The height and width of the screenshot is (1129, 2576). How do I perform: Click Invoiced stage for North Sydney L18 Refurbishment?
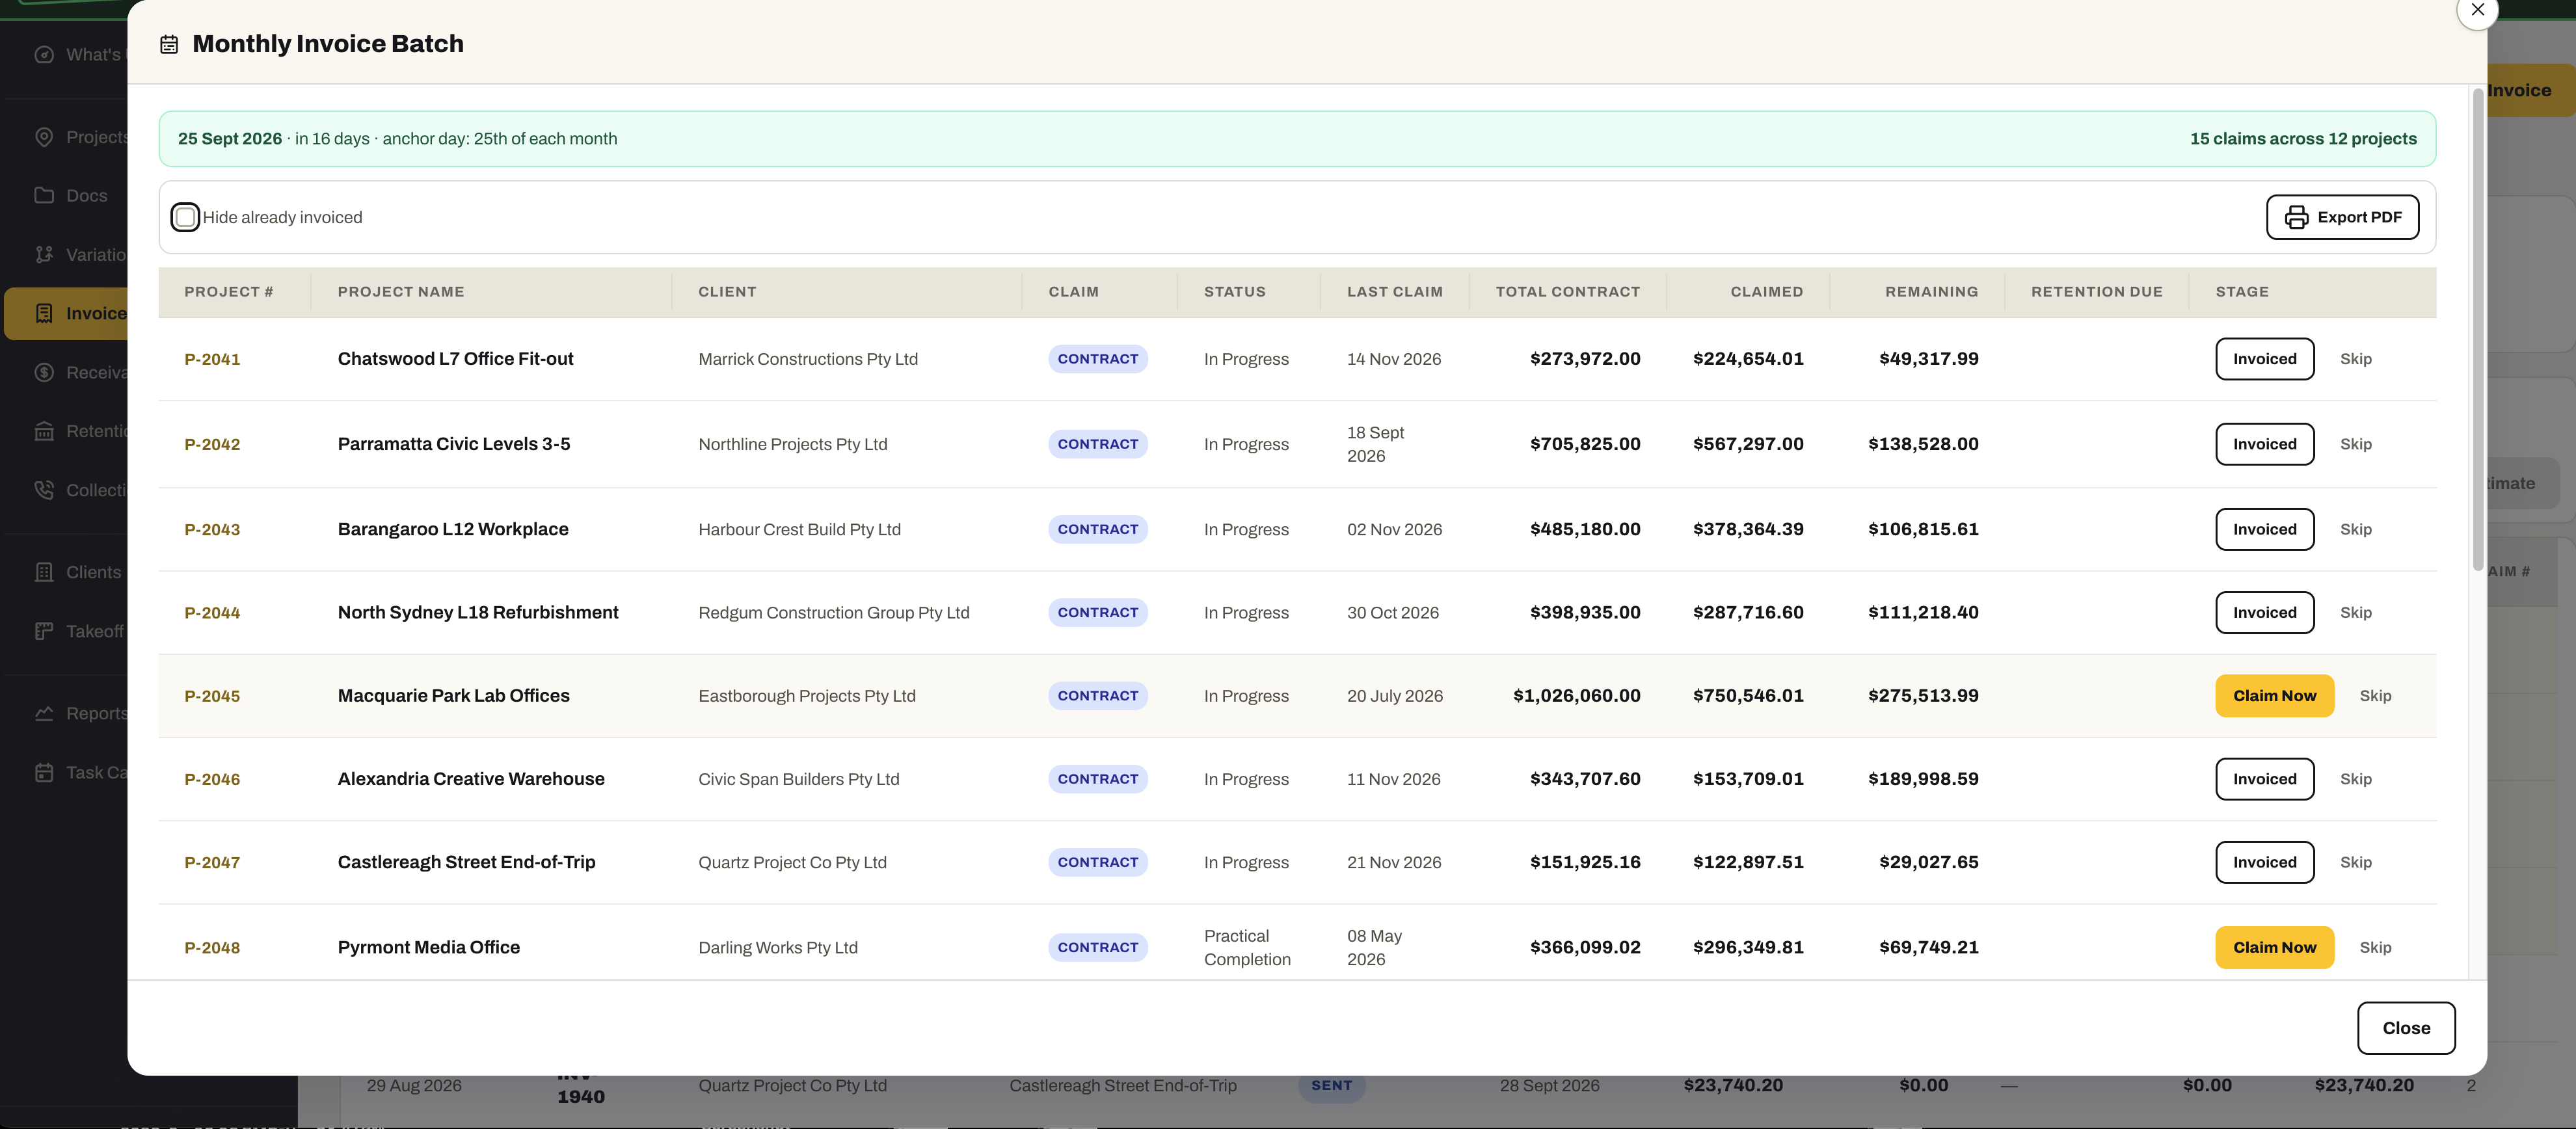click(x=2264, y=612)
